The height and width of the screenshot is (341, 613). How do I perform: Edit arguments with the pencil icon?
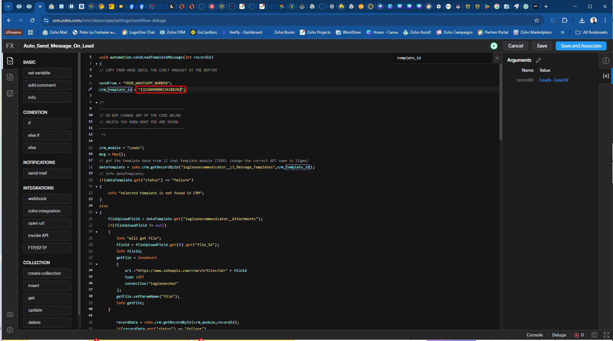pyautogui.click(x=538, y=60)
